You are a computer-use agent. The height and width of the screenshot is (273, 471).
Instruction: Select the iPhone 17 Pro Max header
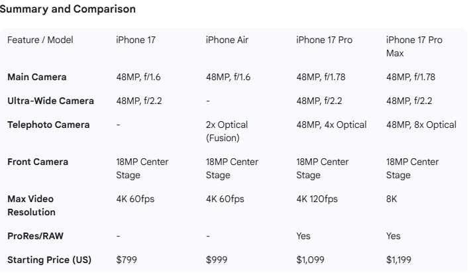point(413,46)
